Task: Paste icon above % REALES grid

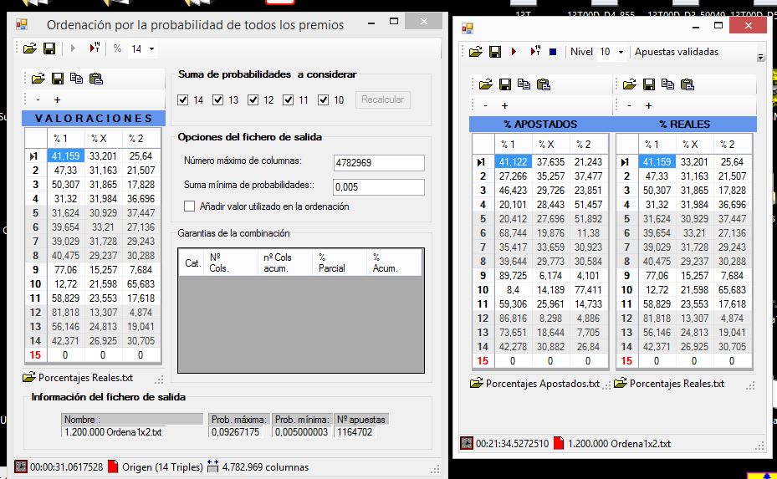Action: click(687, 84)
